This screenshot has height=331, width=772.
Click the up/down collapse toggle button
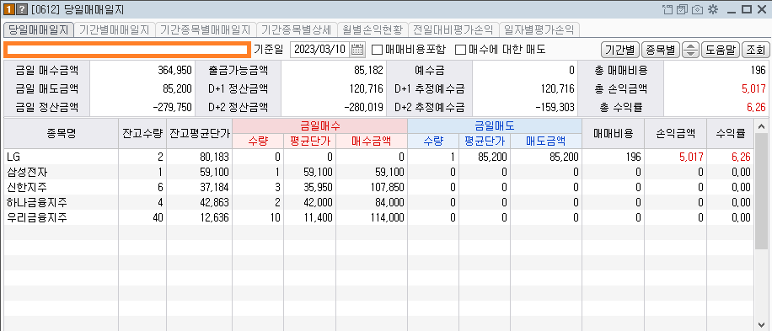pos(691,50)
